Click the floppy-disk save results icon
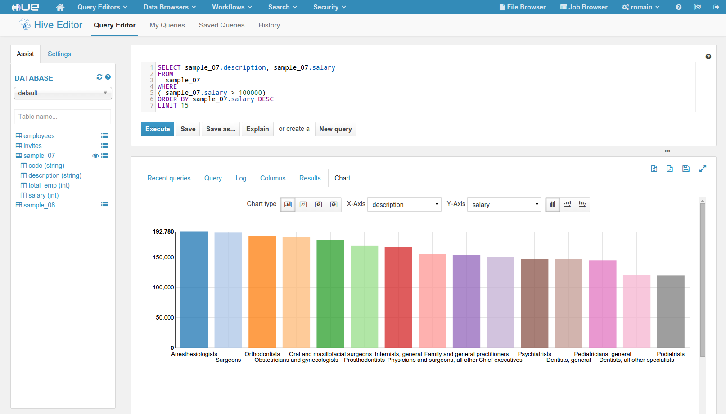 pos(685,169)
